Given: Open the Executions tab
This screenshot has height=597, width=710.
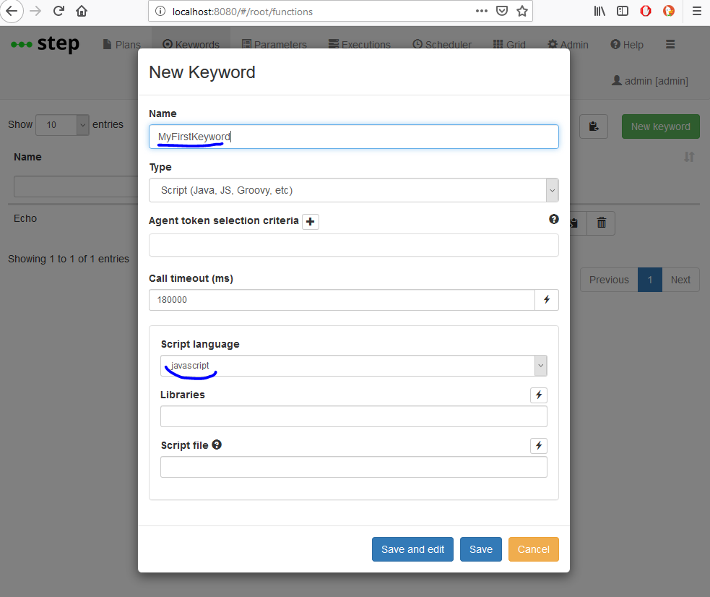Looking at the screenshot, I should (x=360, y=44).
